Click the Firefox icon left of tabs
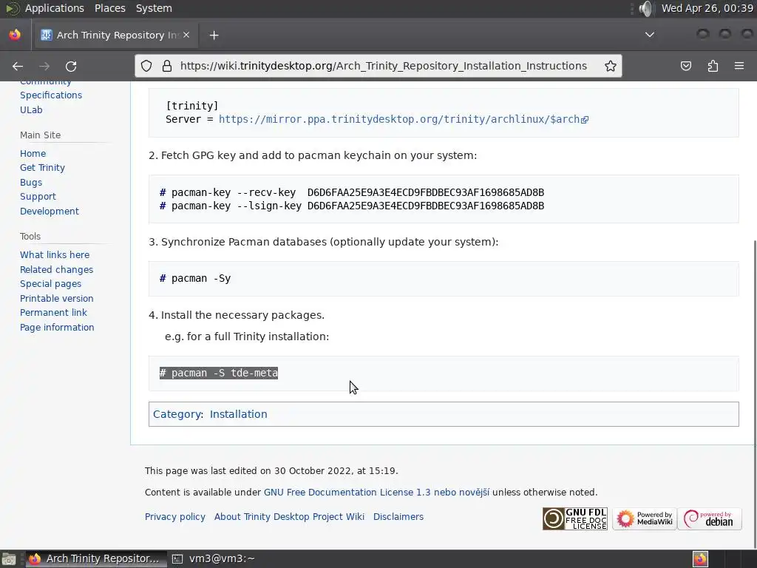Image resolution: width=757 pixels, height=568 pixels. point(15,35)
